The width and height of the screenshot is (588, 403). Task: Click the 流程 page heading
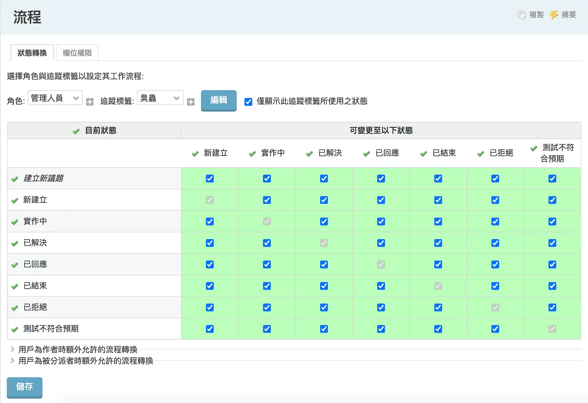tap(27, 17)
